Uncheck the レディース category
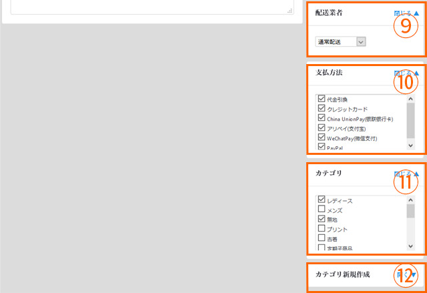This screenshot has width=427, height=293. (x=322, y=200)
